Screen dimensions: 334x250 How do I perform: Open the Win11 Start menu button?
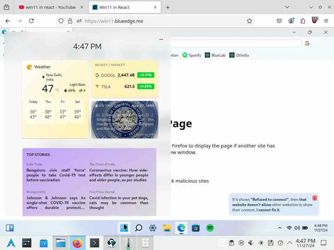pos(124,228)
